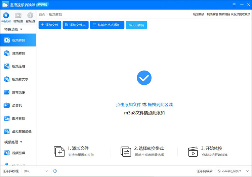Click the 视频转换 breadcrumb
Viewport: 252px width, 177px height.
[x=55, y=14]
